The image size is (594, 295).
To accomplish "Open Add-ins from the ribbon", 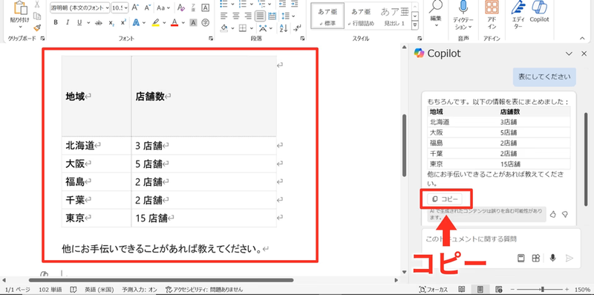I will (x=492, y=14).
